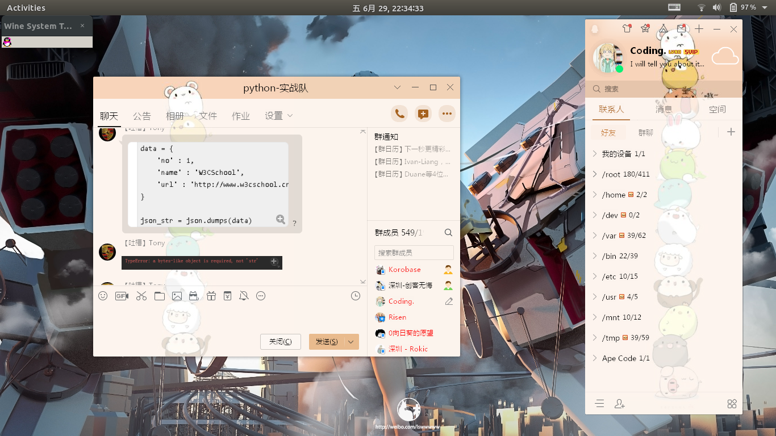Viewport: 776px width, 436px height.
Task: Start a screenshot with the scissors tool
Action: [x=141, y=296]
